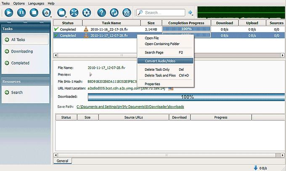286x171 pixels.
Task: Click right arrow of task list scrollbar
Action: click(283, 55)
